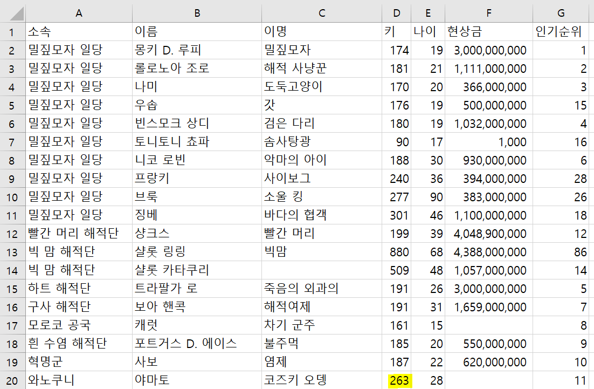This screenshot has height=389, width=594.
Task: Click the 현상금 header cell
Action: 489,32
